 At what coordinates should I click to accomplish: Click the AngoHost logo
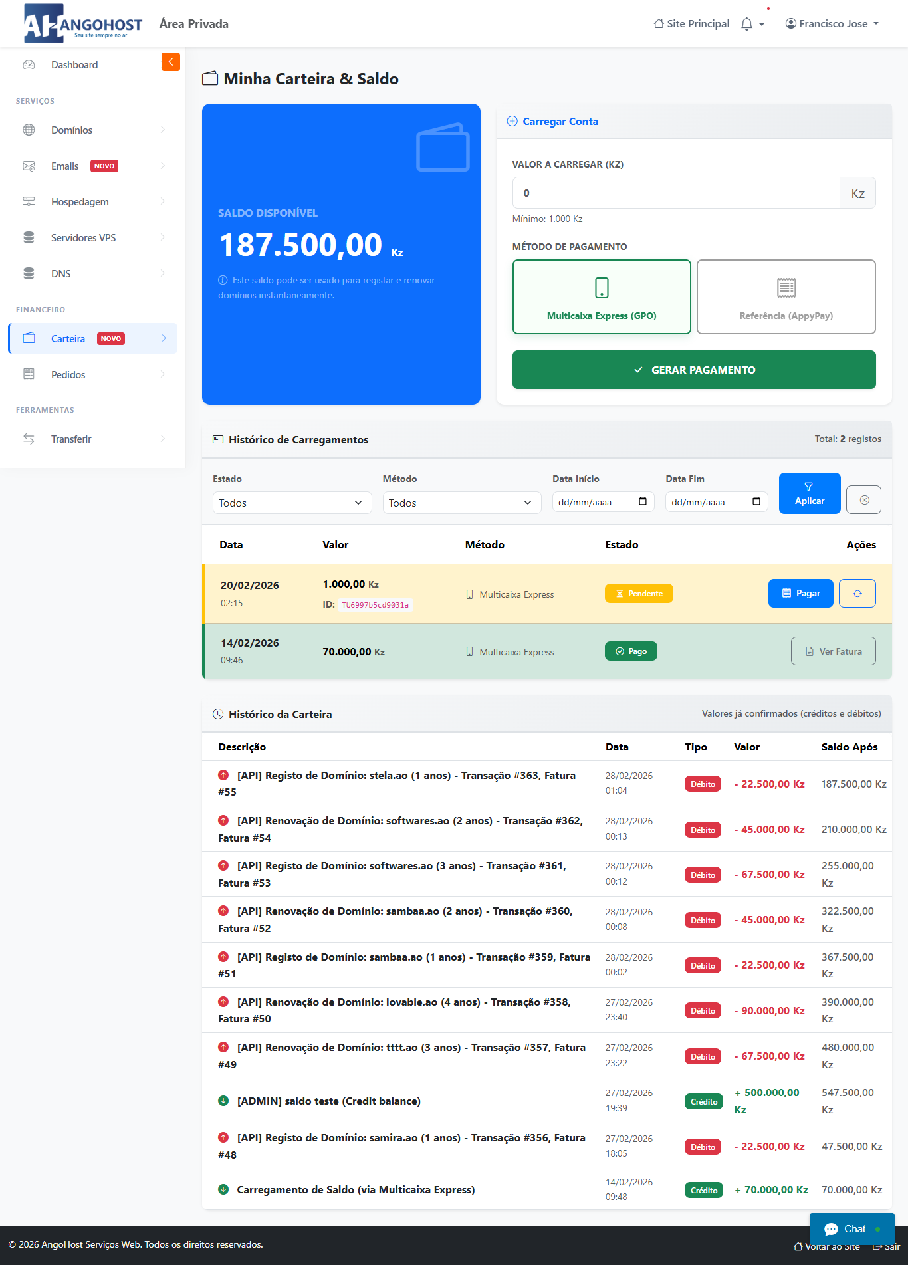83,23
